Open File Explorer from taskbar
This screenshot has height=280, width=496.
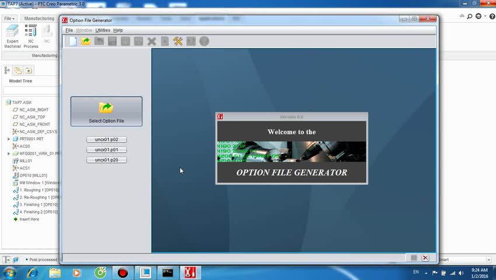point(55,273)
